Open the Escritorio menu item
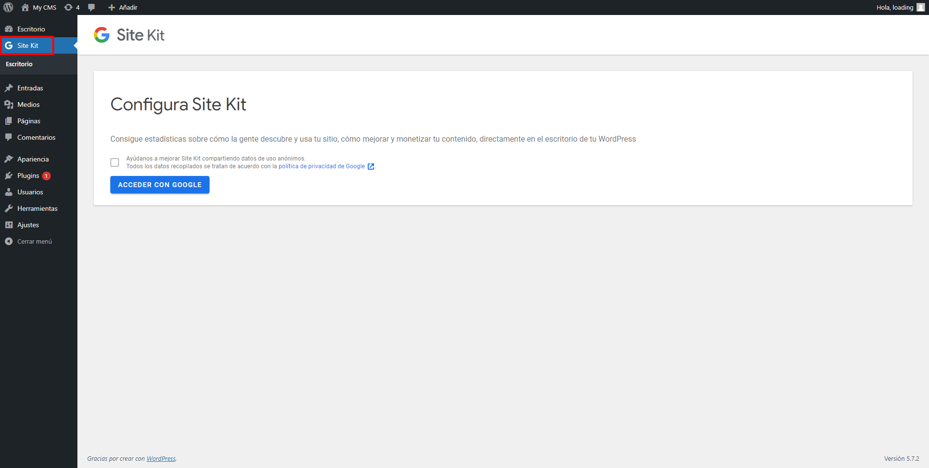929x468 pixels. [39, 29]
